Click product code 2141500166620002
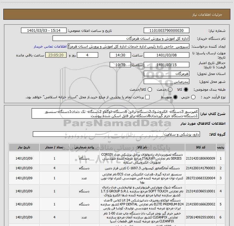Image resolution: width=234 pixels, height=226 pixels. click(x=201, y=204)
